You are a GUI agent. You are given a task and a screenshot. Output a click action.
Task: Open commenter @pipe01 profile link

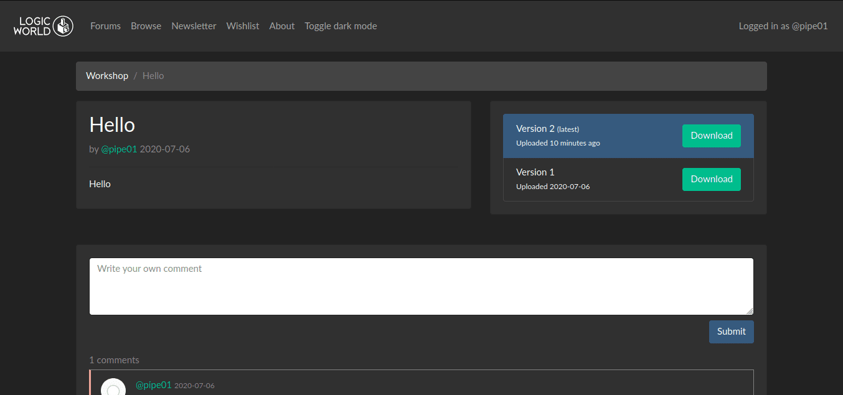pyautogui.click(x=154, y=385)
